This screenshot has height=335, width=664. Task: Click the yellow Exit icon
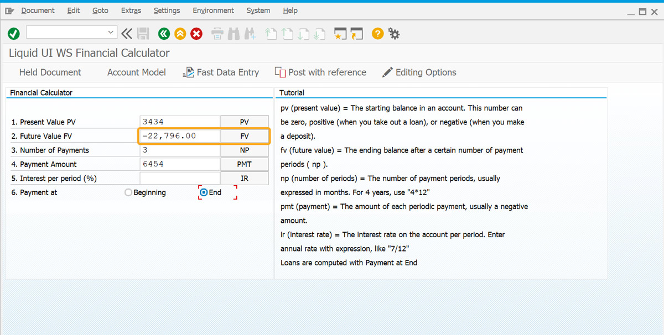tap(180, 34)
